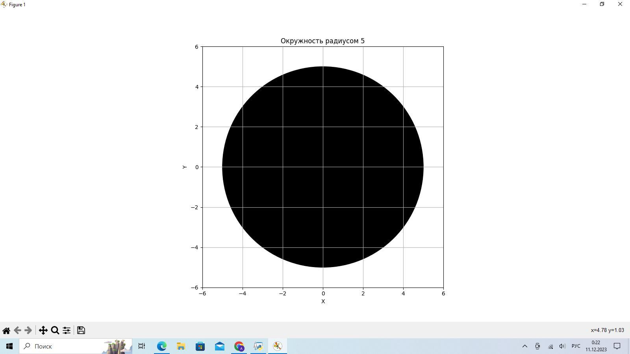Reset plot view with Home icon
Image resolution: width=630 pixels, height=354 pixels.
pyautogui.click(x=6, y=330)
